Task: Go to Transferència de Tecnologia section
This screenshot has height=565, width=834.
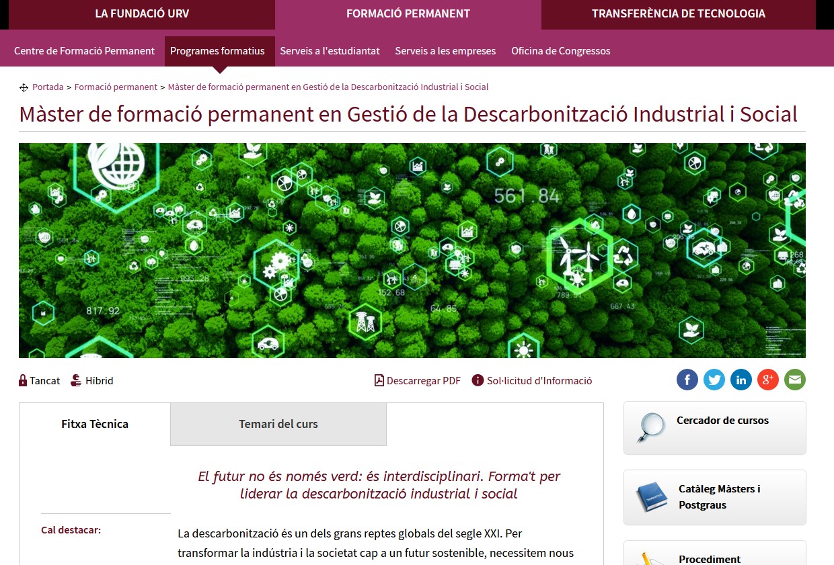Action: pyautogui.click(x=678, y=13)
